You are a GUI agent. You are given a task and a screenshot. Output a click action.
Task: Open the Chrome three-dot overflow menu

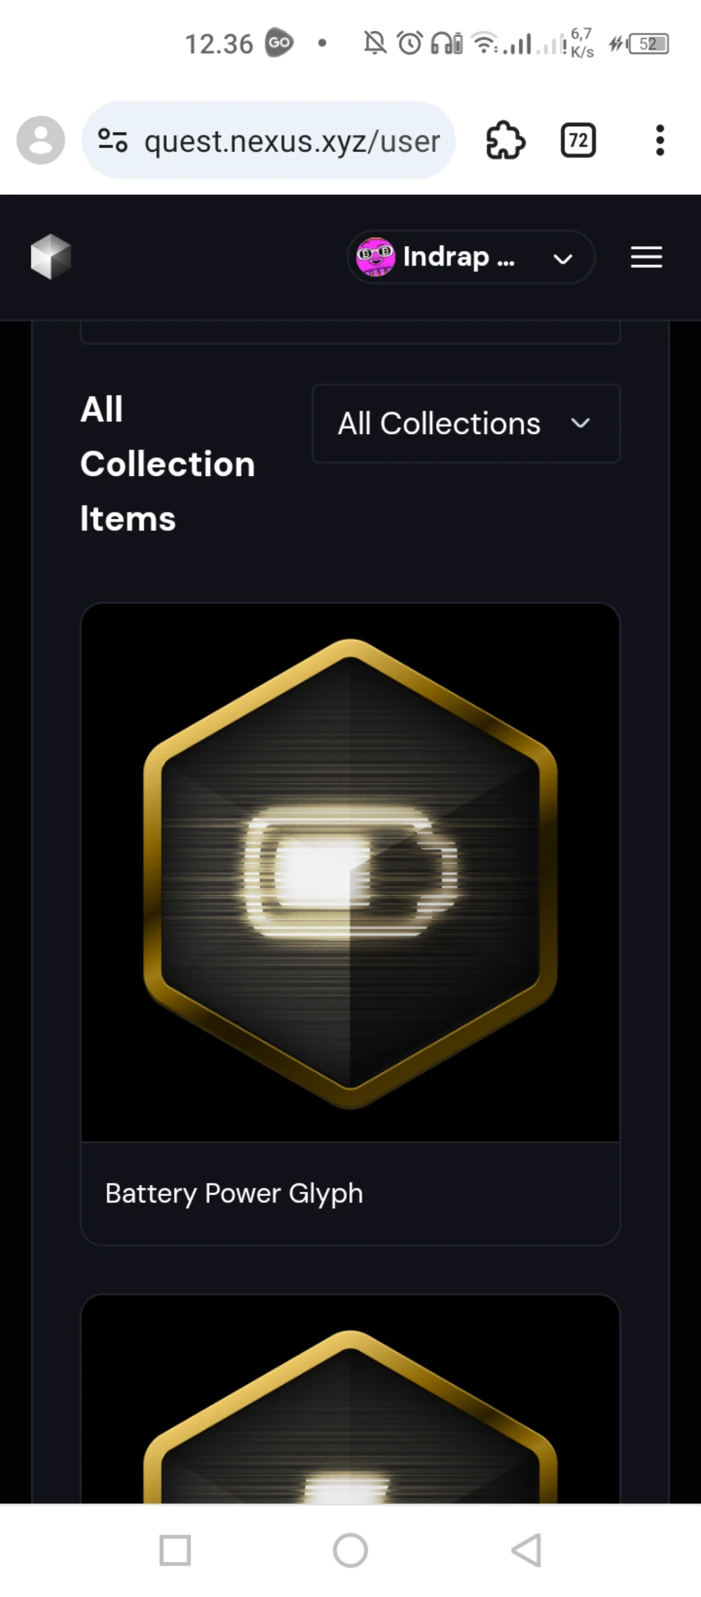660,141
